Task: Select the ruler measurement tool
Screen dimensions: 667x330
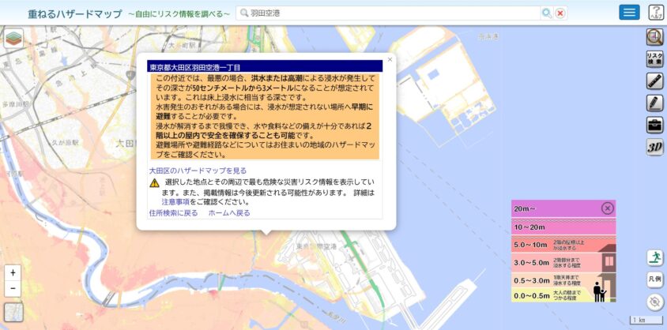Action: click(654, 81)
